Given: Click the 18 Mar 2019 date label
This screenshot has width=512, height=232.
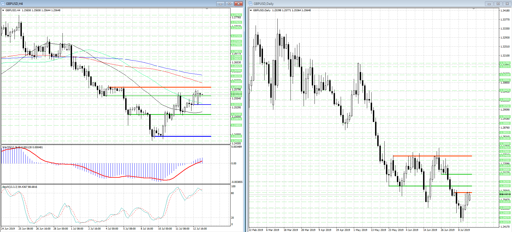Looking at the screenshot, I should pyautogui.click(x=291, y=230).
